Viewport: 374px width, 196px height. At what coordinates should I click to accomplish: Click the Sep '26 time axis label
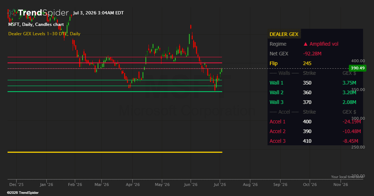coord(280,184)
